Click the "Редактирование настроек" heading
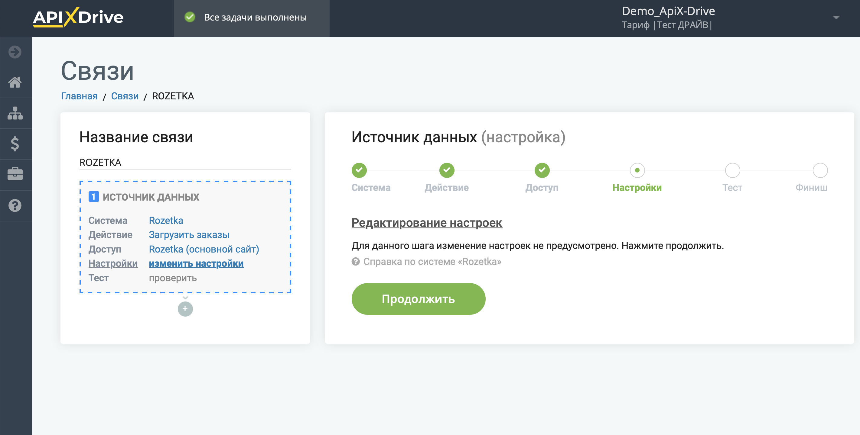Viewport: 860px width, 435px height. pyautogui.click(x=427, y=223)
